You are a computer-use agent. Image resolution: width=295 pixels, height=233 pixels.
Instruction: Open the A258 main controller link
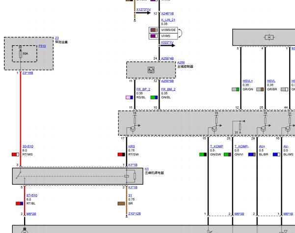tap(181, 62)
